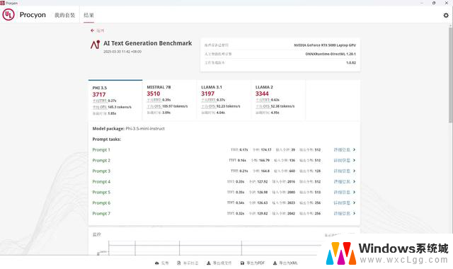Open Prompt 2 task link
This screenshot has width=453, height=269.
101,161
